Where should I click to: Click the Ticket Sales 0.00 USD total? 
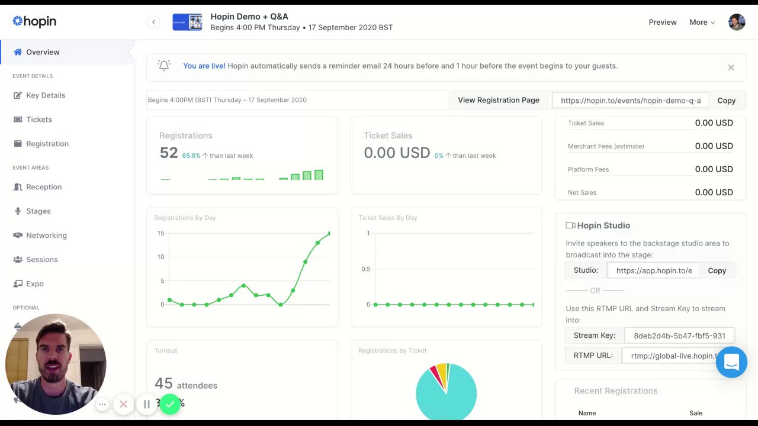pos(397,153)
